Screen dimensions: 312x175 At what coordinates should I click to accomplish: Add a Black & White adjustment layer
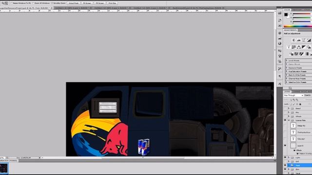coord(304,47)
